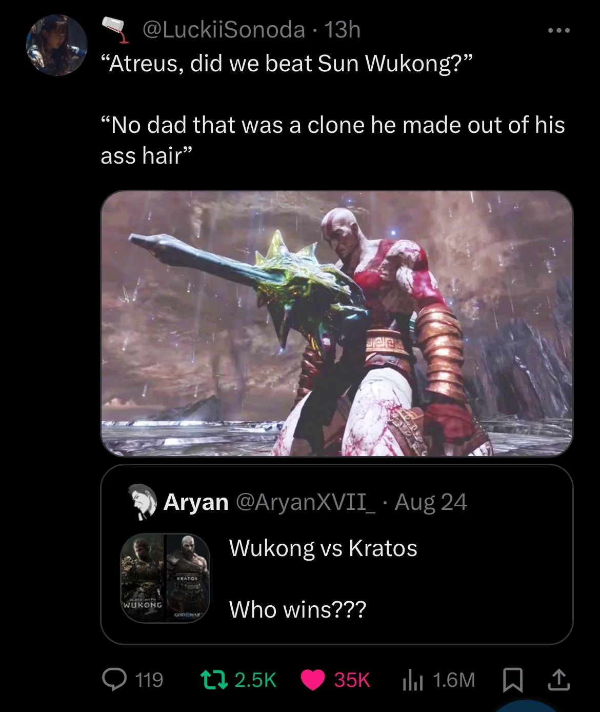Open the @AryanXVII_ handle in quote
600x712 pixels.
coord(305,502)
